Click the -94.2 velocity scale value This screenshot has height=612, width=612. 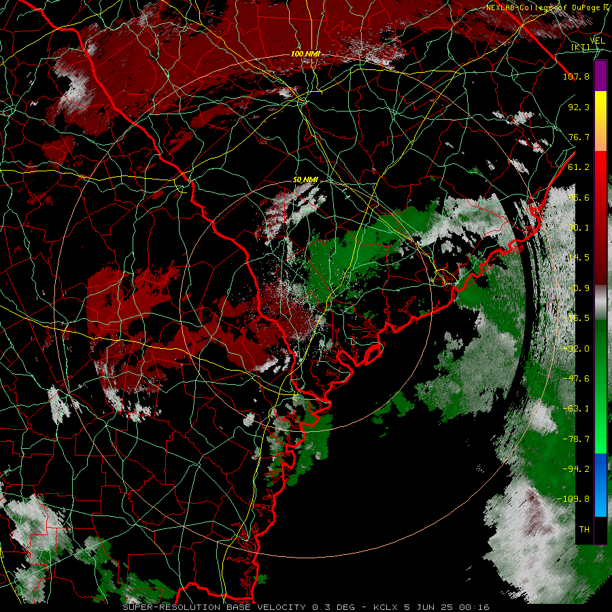point(576,469)
